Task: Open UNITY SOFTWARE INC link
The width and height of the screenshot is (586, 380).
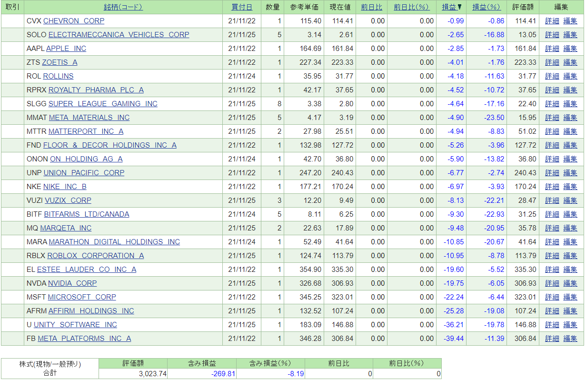Action: (x=75, y=325)
